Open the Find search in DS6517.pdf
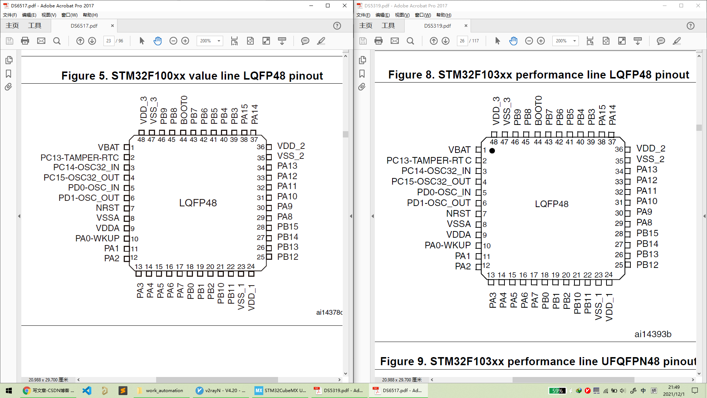 point(57,41)
